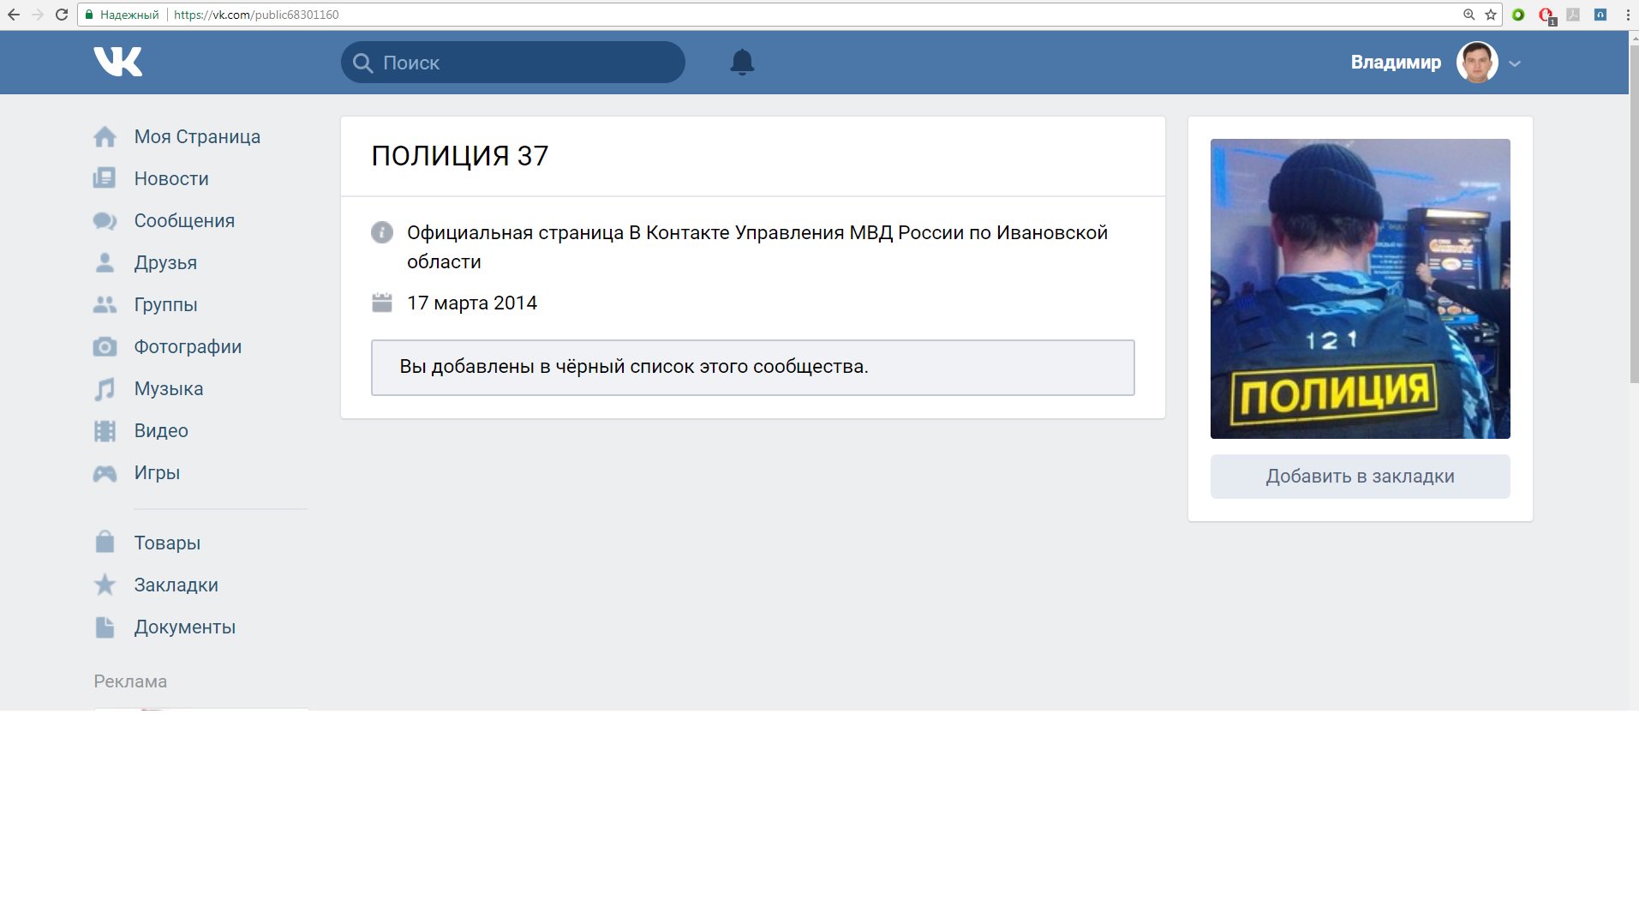Click the blacklist notice Вы добавлены message
The width and height of the screenshot is (1639, 924).
(x=752, y=368)
